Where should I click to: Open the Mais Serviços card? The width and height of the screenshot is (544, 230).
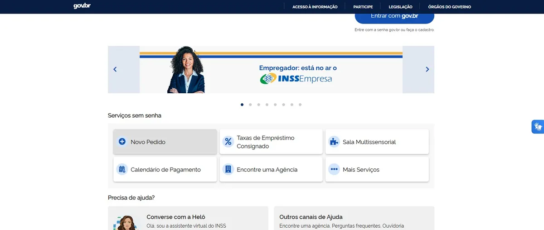pos(377,169)
